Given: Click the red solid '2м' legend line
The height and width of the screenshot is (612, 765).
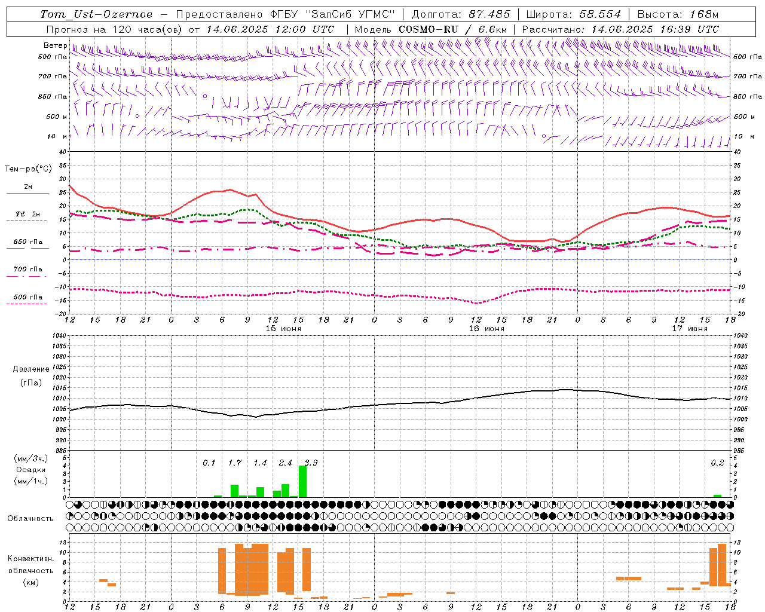Looking at the screenshot, I should coord(27,193).
